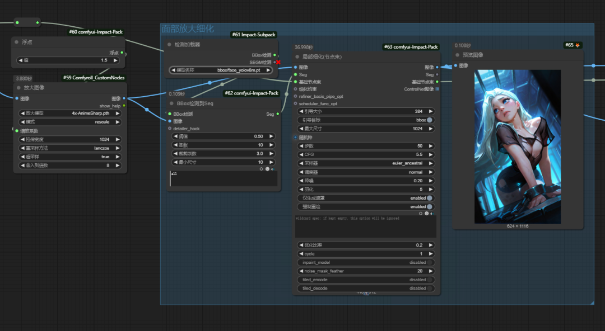
Task: Click the resize corner of the 面部放大细化 group
Action: tap(592, 303)
